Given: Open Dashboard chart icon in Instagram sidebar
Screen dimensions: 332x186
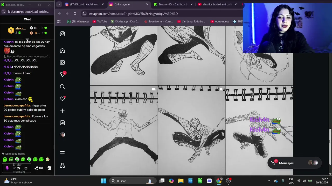Looking at the screenshot, I should pos(62,123).
